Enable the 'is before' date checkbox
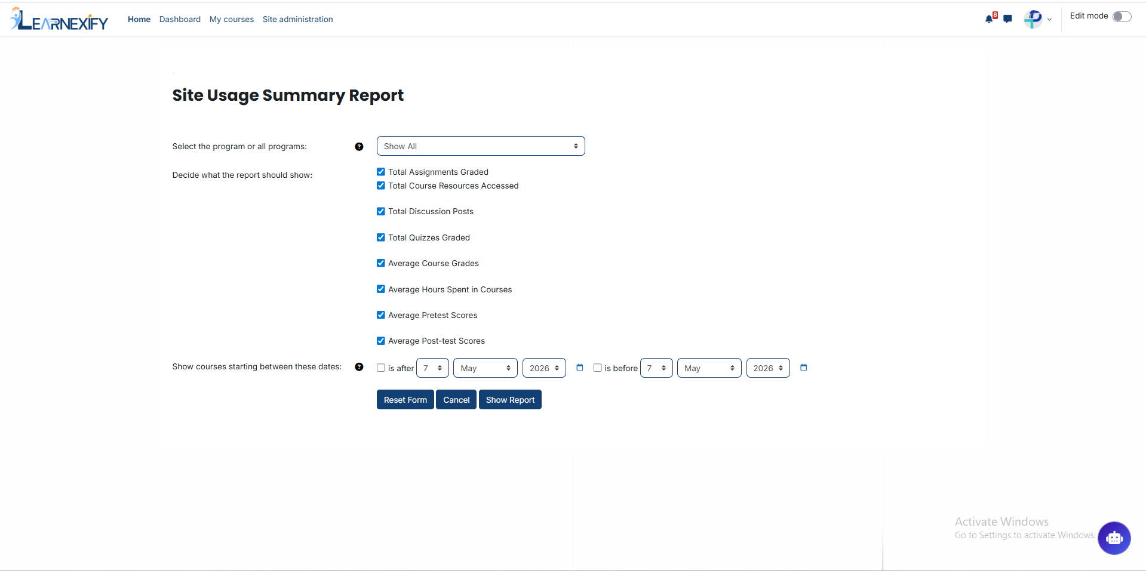The image size is (1146, 571). [597, 368]
